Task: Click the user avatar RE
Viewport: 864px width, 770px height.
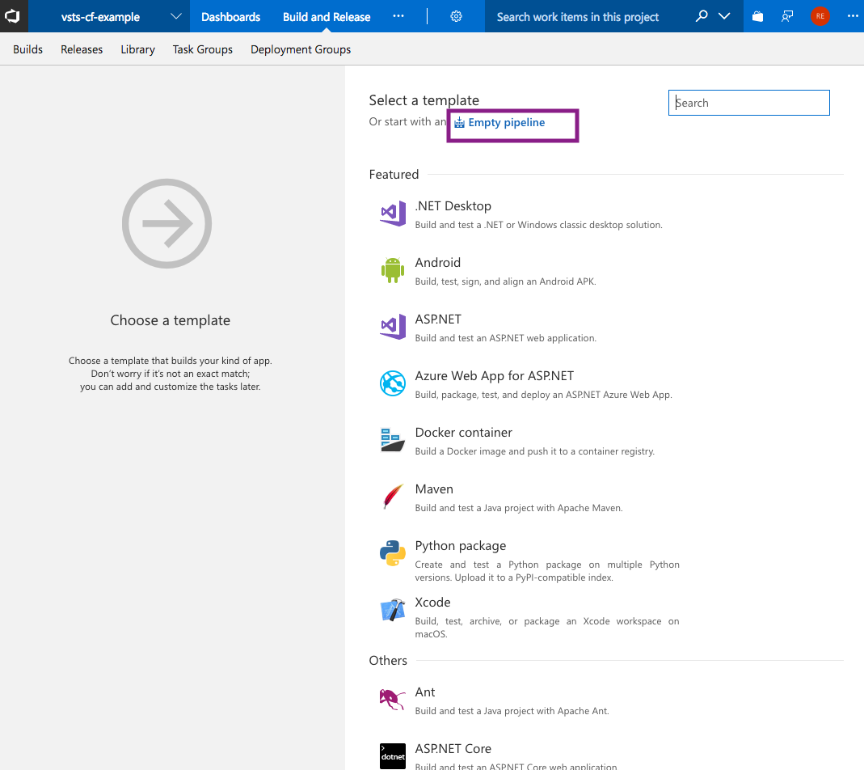Action: coord(820,16)
